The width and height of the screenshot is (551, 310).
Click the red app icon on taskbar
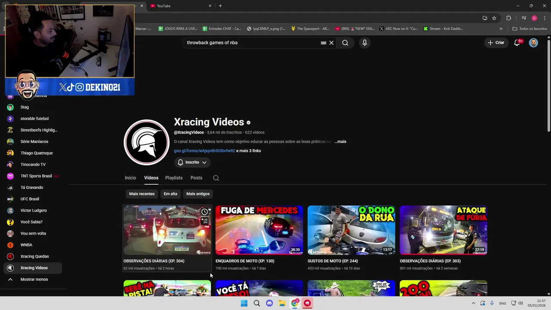(x=307, y=303)
